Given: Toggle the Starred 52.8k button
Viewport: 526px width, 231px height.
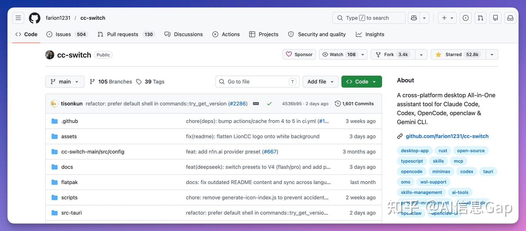Looking at the screenshot, I should pyautogui.click(x=458, y=54).
